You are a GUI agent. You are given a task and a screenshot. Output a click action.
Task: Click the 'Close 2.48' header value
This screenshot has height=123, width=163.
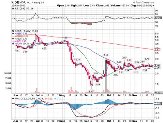pos(103,6)
